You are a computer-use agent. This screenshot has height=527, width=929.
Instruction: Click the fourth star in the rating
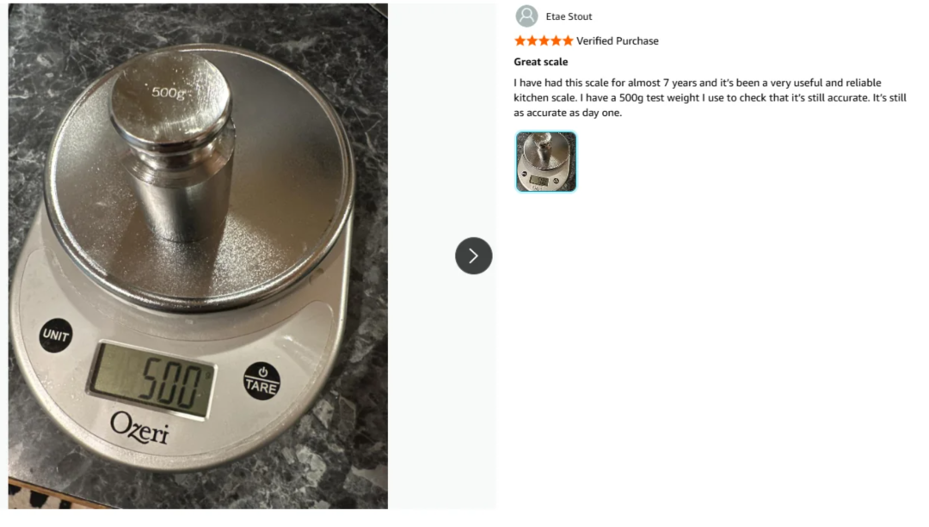pos(556,40)
